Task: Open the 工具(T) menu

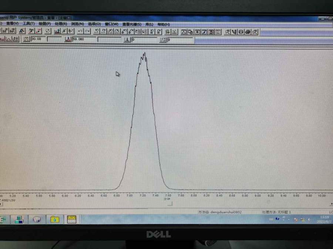Action: [28, 24]
